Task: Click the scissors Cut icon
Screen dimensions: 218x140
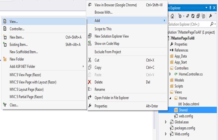Action: tap(90, 60)
